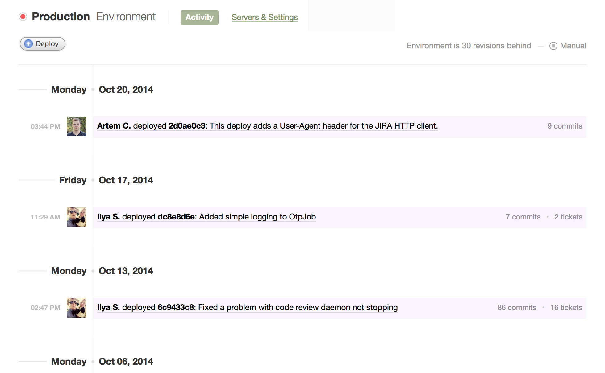This screenshot has height=373, width=605.
Task: Select the Oct 20, 2014 date heading
Action: pyautogui.click(x=126, y=90)
